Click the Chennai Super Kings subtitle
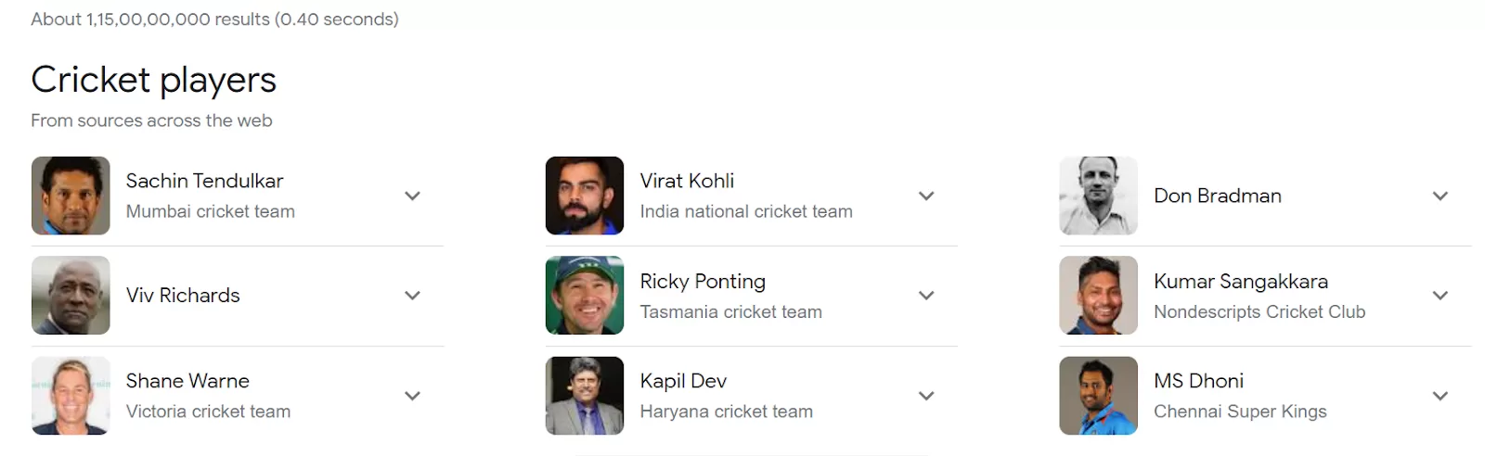The image size is (1485, 456). click(1240, 412)
